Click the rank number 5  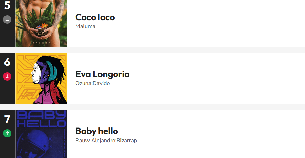[7, 6]
